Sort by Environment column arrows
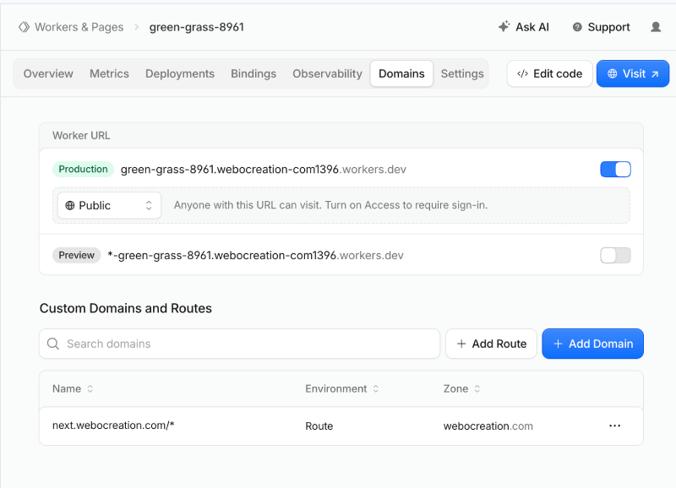This screenshot has width=676, height=488. pyautogui.click(x=376, y=388)
